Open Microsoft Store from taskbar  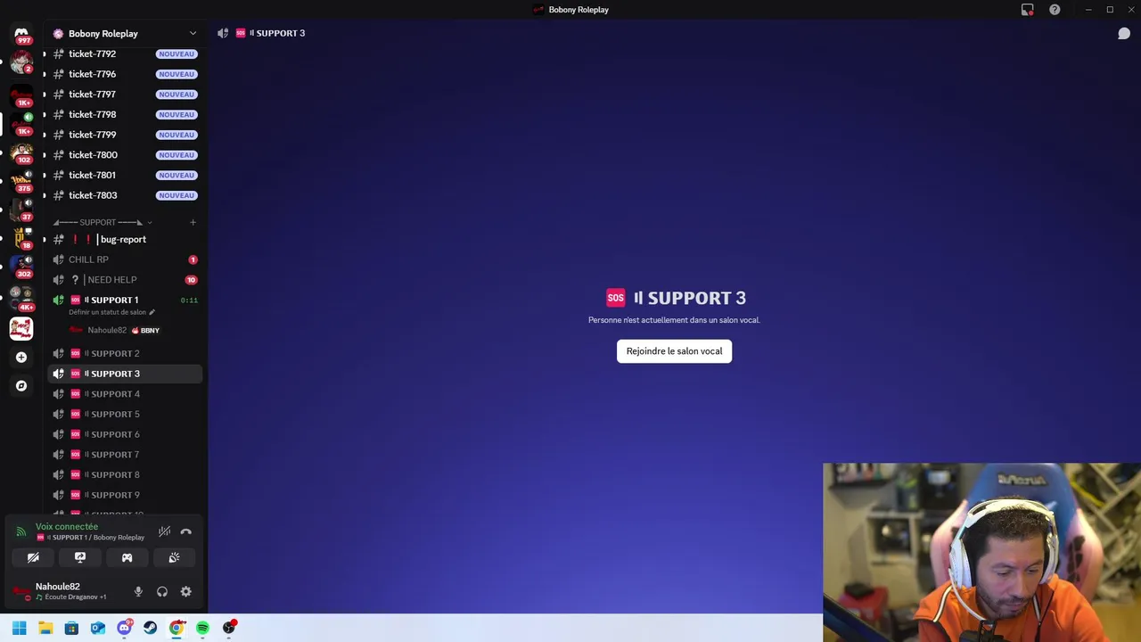click(x=71, y=628)
